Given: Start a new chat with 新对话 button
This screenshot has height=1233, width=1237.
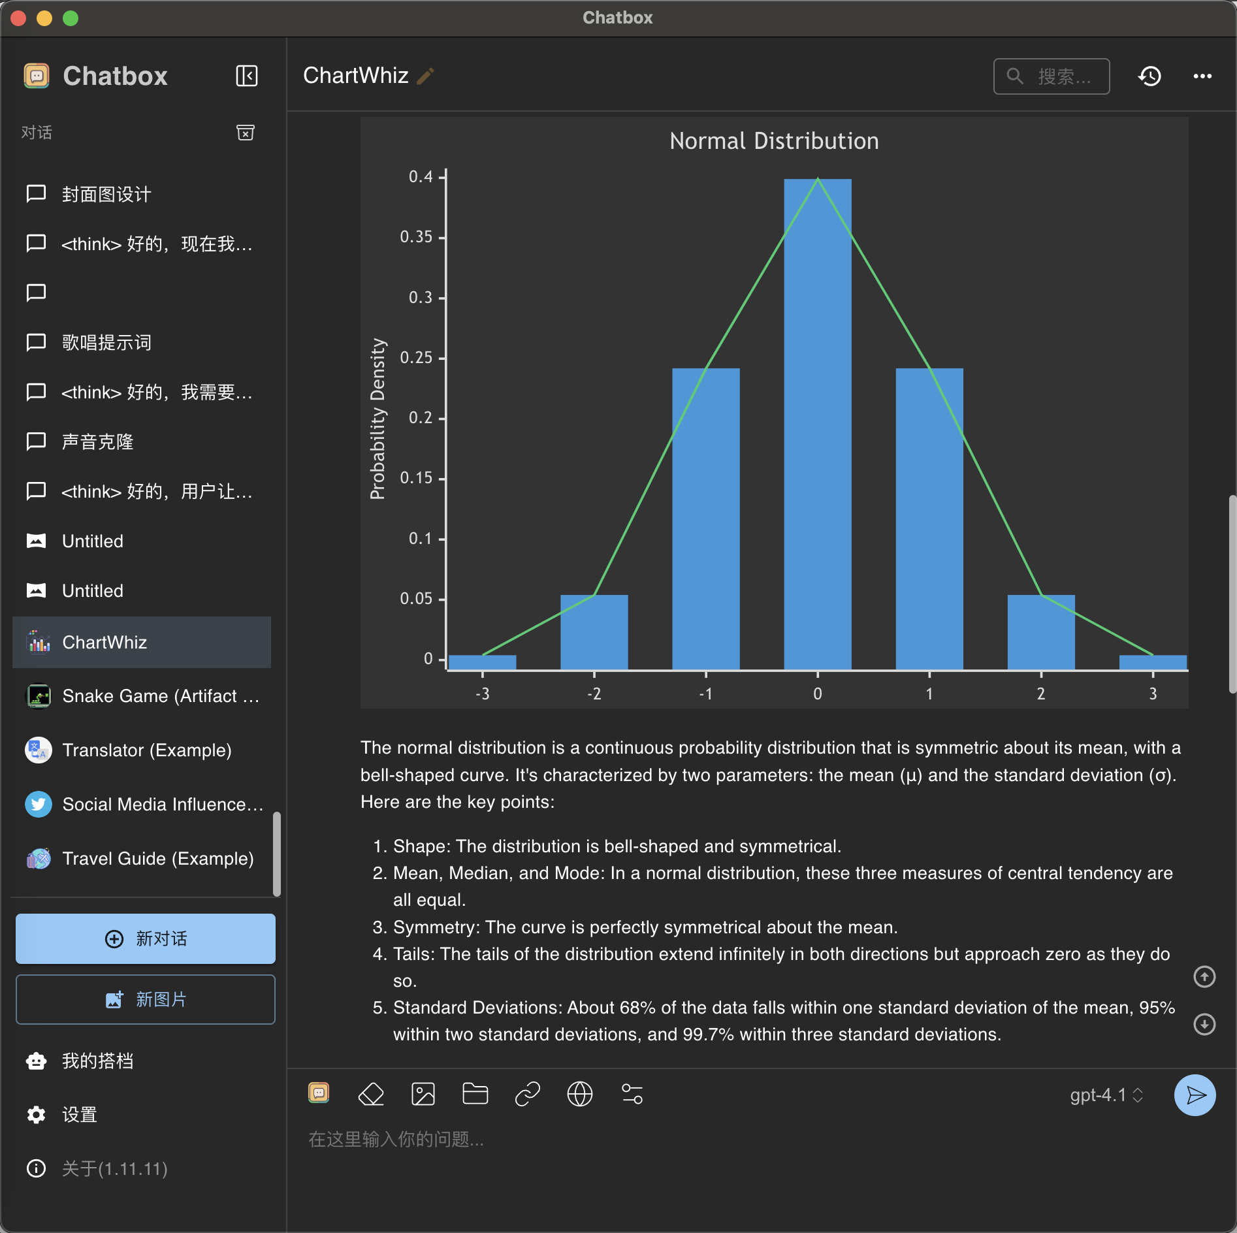Looking at the screenshot, I should click(x=145, y=938).
